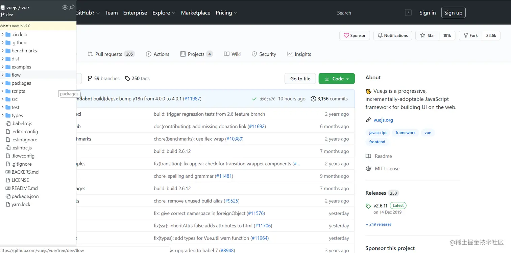Expand the src folder chevron

3,99
